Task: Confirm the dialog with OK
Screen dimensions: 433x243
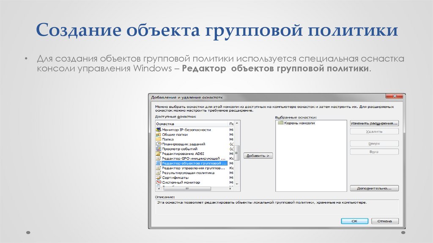Action: (x=355, y=221)
